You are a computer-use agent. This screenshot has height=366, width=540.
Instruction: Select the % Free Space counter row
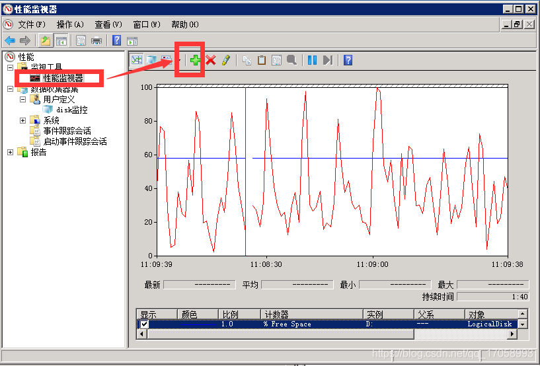[327, 324]
